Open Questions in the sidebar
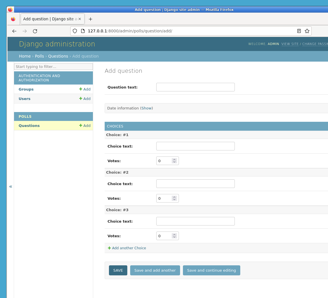 click(29, 126)
